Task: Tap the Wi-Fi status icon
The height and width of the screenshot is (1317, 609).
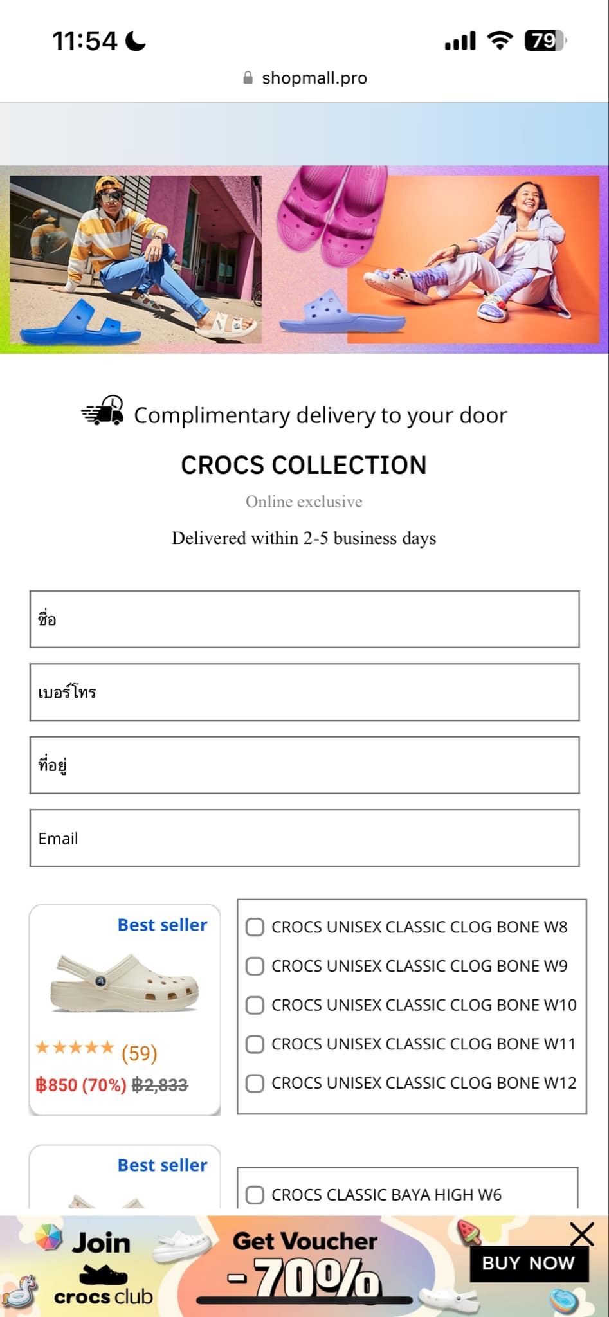Action: (x=500, y=41)
